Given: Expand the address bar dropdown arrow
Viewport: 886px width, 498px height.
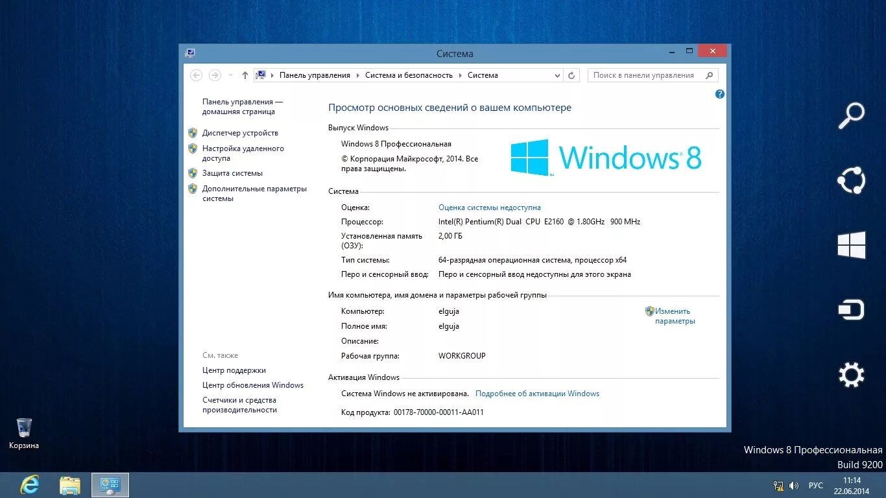Looking at the screenshot, I should [x=558, y=75].
